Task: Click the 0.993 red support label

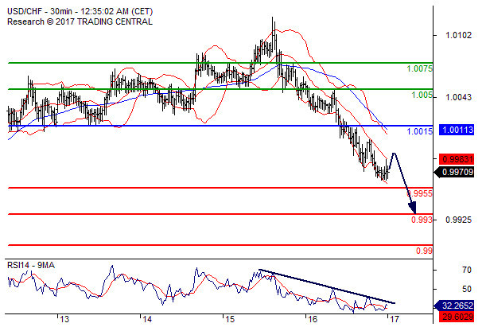Action: coord(422,220)
